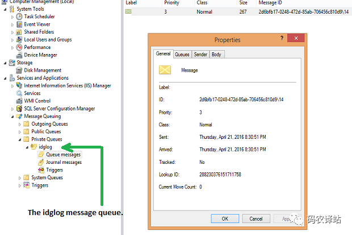The image size is (352, 235).
Task: Collapse the Message Queuing node
Action: tap(12, 117)
